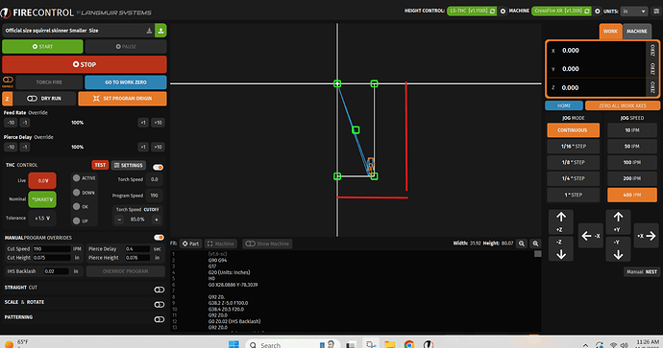Increase Feed Rate override by +10
This screenshot has height=348, width=663.
[159, 123]
